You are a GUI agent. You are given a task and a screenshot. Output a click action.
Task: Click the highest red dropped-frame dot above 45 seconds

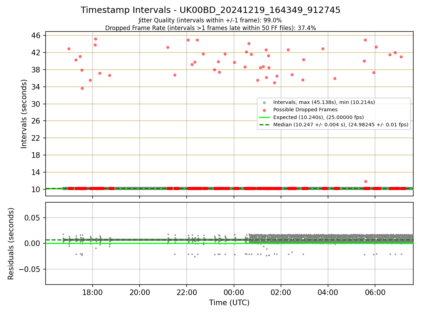point(95,39)
